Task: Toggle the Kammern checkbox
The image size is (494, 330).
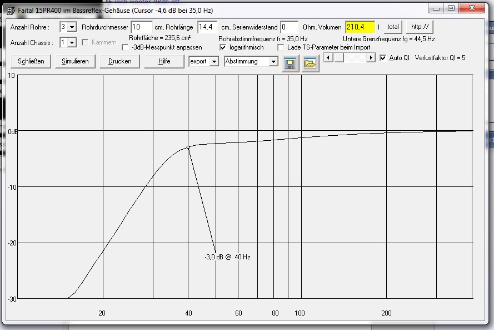Action: point(85,42)
